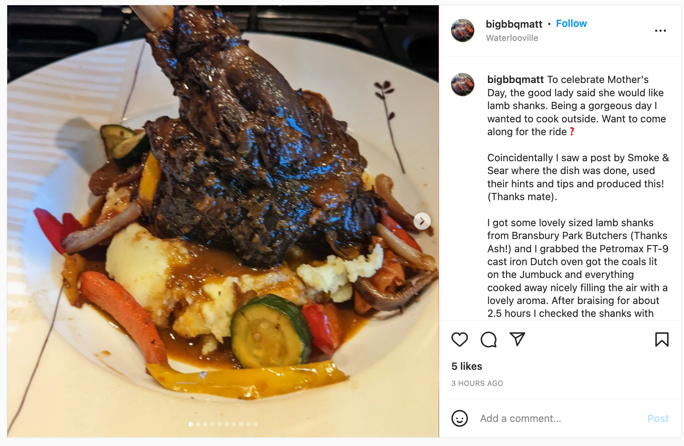This screenshot has width=684, height=446.
Task: Open the post permalink via 3 HOURS AGO
Action: point(477,383)
